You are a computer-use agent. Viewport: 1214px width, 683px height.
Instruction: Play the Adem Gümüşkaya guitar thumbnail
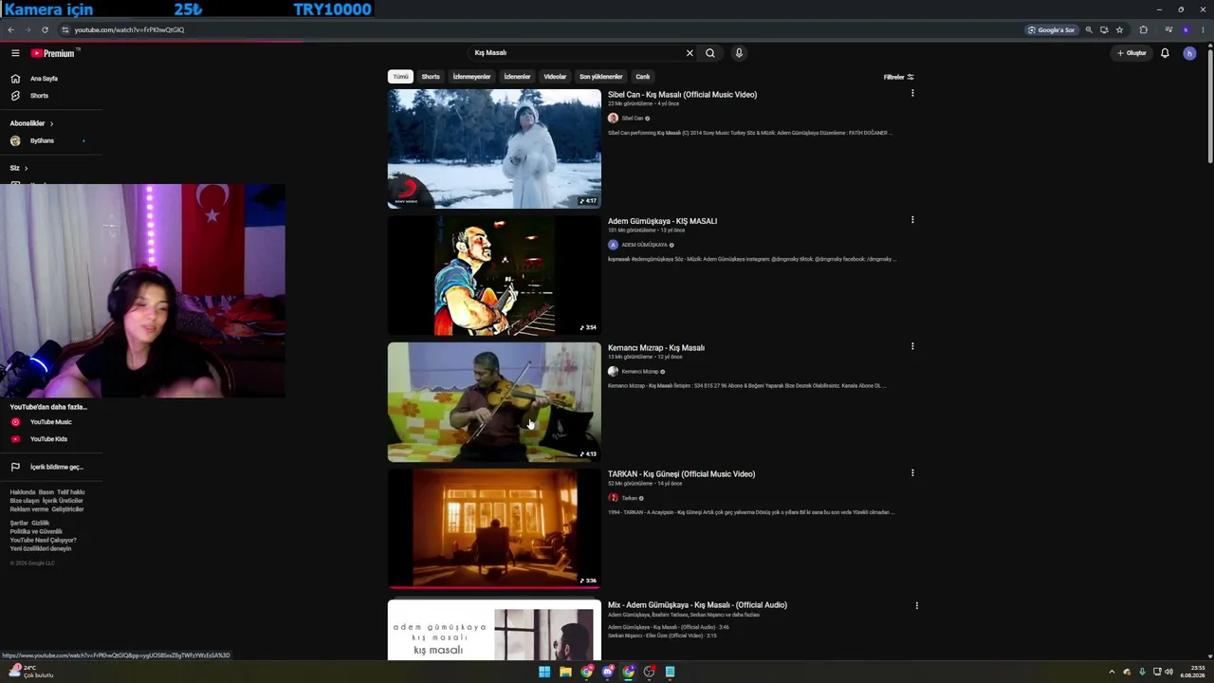(494, 275)
